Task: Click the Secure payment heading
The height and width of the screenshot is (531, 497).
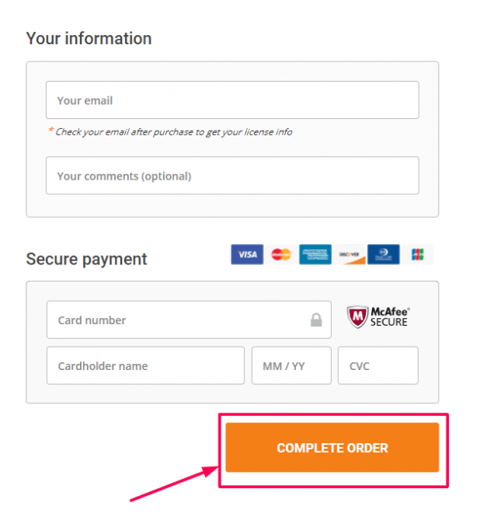Action: point(87,259)
